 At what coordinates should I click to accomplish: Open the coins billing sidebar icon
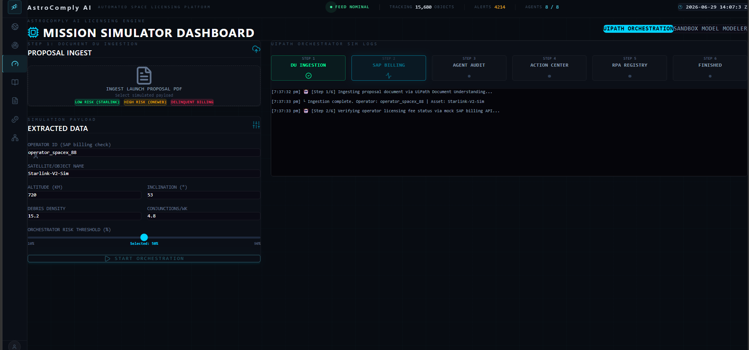click(x=15, y=119)
